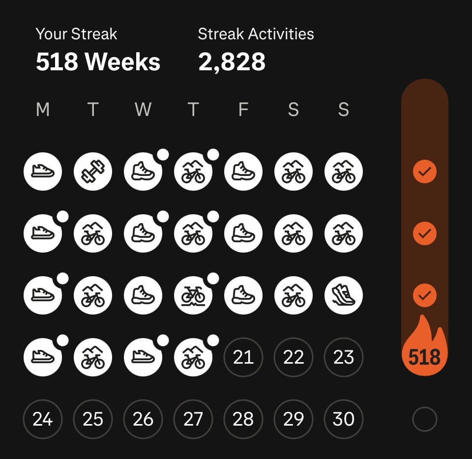Select the first week's Monday running shoe icon

click(43, 172)
